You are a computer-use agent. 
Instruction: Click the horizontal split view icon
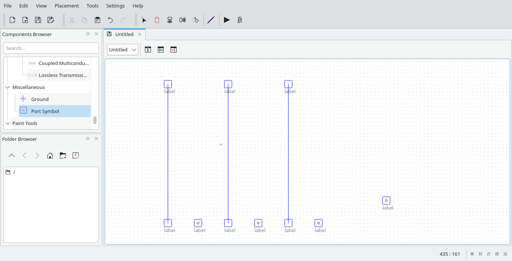click(x=161, y=49)
